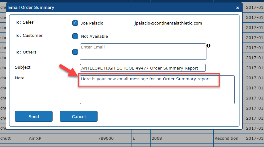Image resolution: width=264 pixels, height=147 pixels.
Task: Click into the Subject field
Action: (x=143, y=68)
